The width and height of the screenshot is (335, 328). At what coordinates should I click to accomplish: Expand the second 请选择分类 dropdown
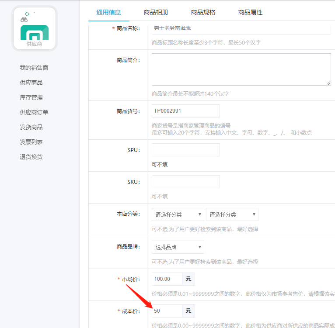[x=232, y=214]
